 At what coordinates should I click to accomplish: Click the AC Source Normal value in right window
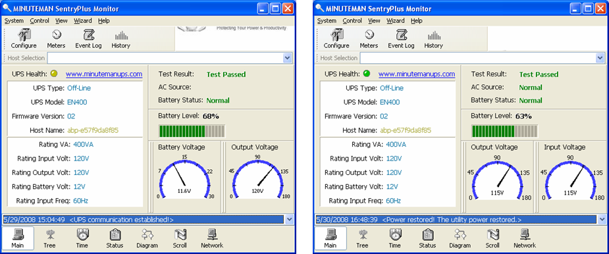click(531, 88)
